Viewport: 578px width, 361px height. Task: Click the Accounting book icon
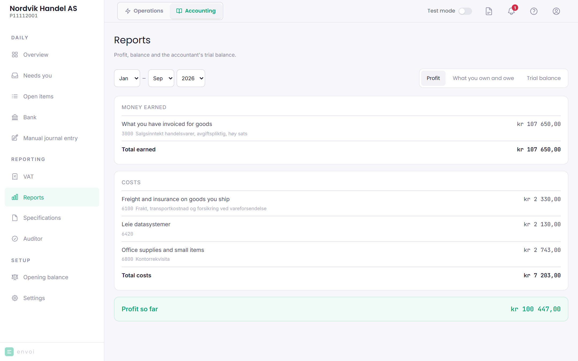(179, 11)
